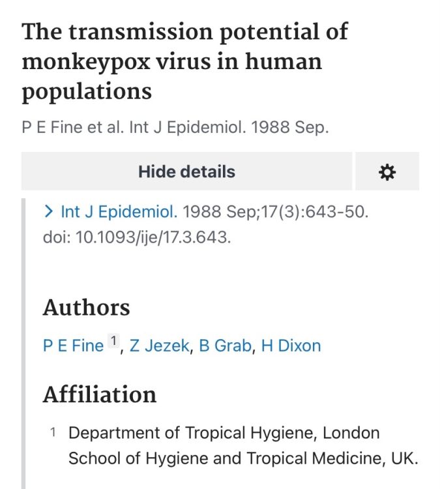Select author Z Jezek
440x489 pixels.
160,346
